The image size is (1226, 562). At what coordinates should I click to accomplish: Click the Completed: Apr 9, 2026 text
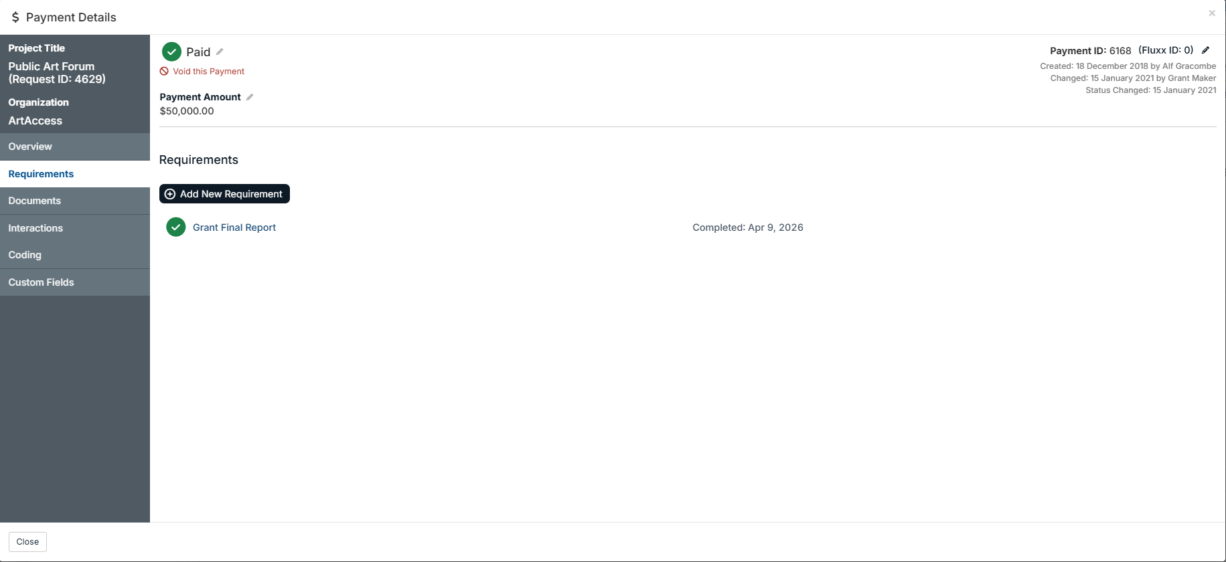(x=748, y=227)
